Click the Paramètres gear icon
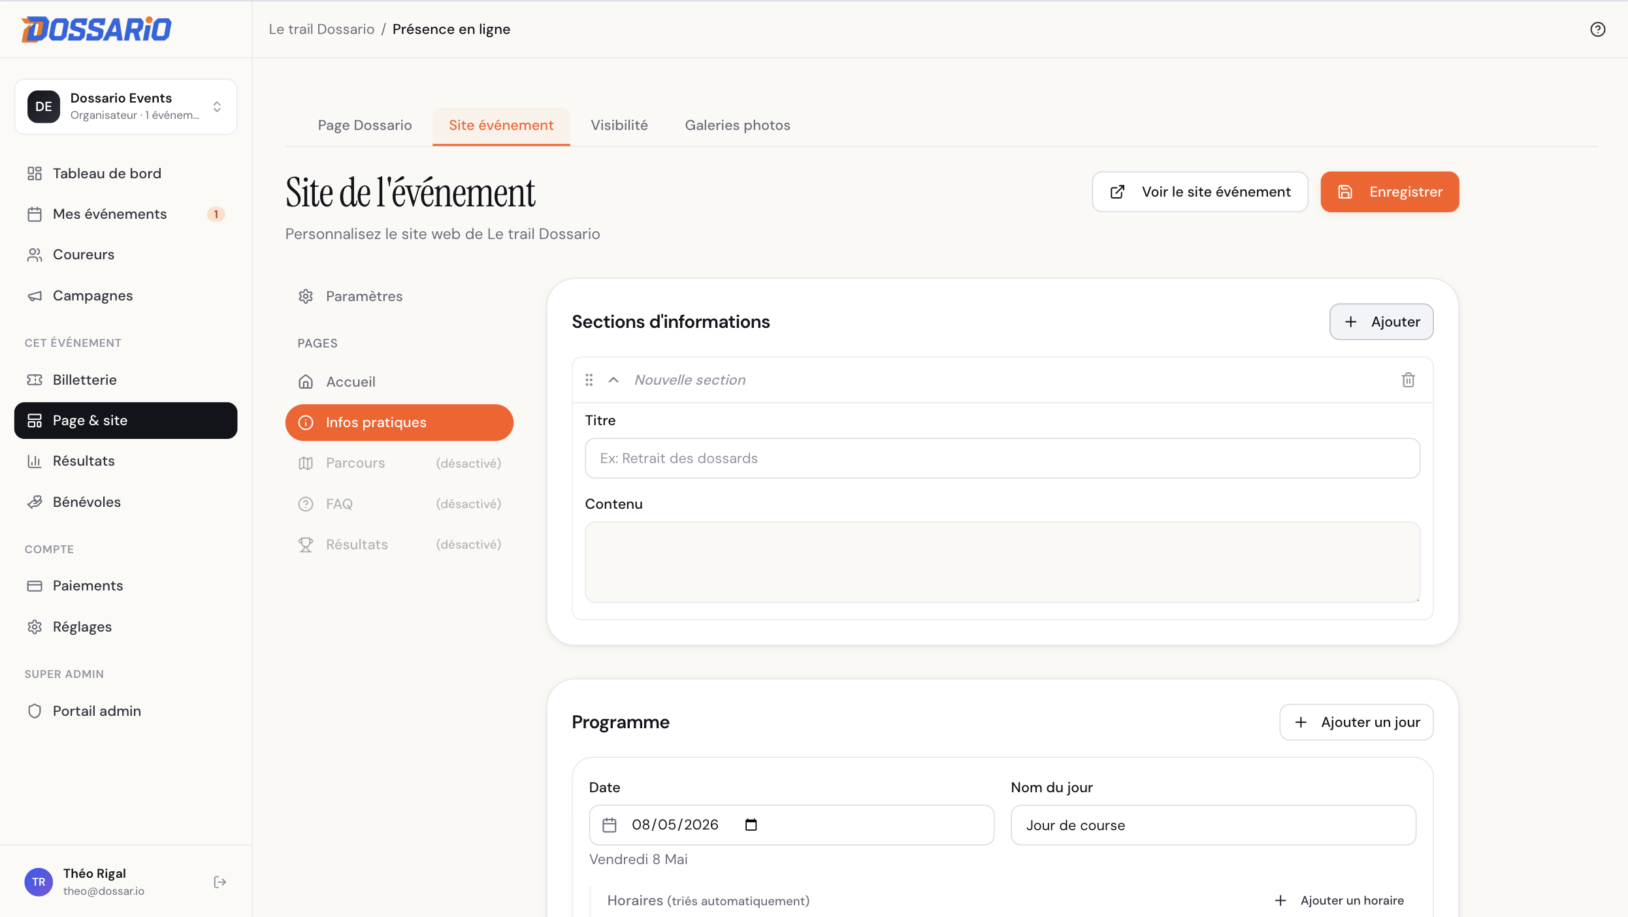1628x917 pixels. pyautogui.click(x=306, y=297)
